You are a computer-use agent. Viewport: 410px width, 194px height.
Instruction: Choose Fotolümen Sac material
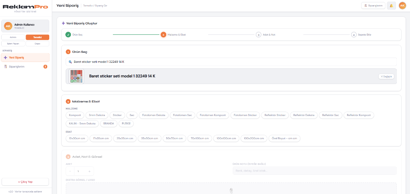(x=183, y=115)
